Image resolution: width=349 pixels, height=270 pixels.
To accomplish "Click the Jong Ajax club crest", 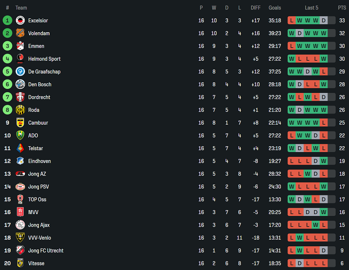I will [x=20, y=225].
